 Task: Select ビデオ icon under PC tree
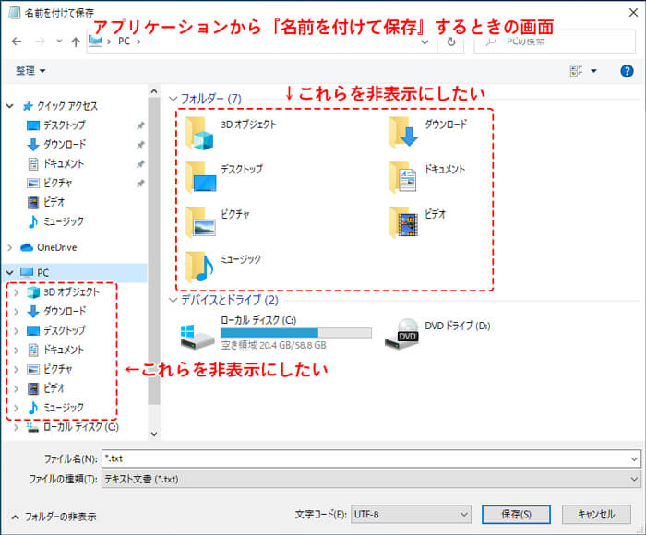(x=33, y=388)
